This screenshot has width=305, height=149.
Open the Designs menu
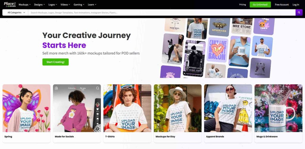[x=40, y=5]
